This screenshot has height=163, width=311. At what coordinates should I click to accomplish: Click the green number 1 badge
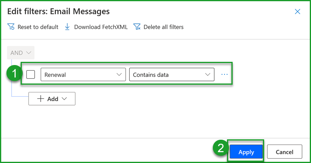click(x=14, y=74)
